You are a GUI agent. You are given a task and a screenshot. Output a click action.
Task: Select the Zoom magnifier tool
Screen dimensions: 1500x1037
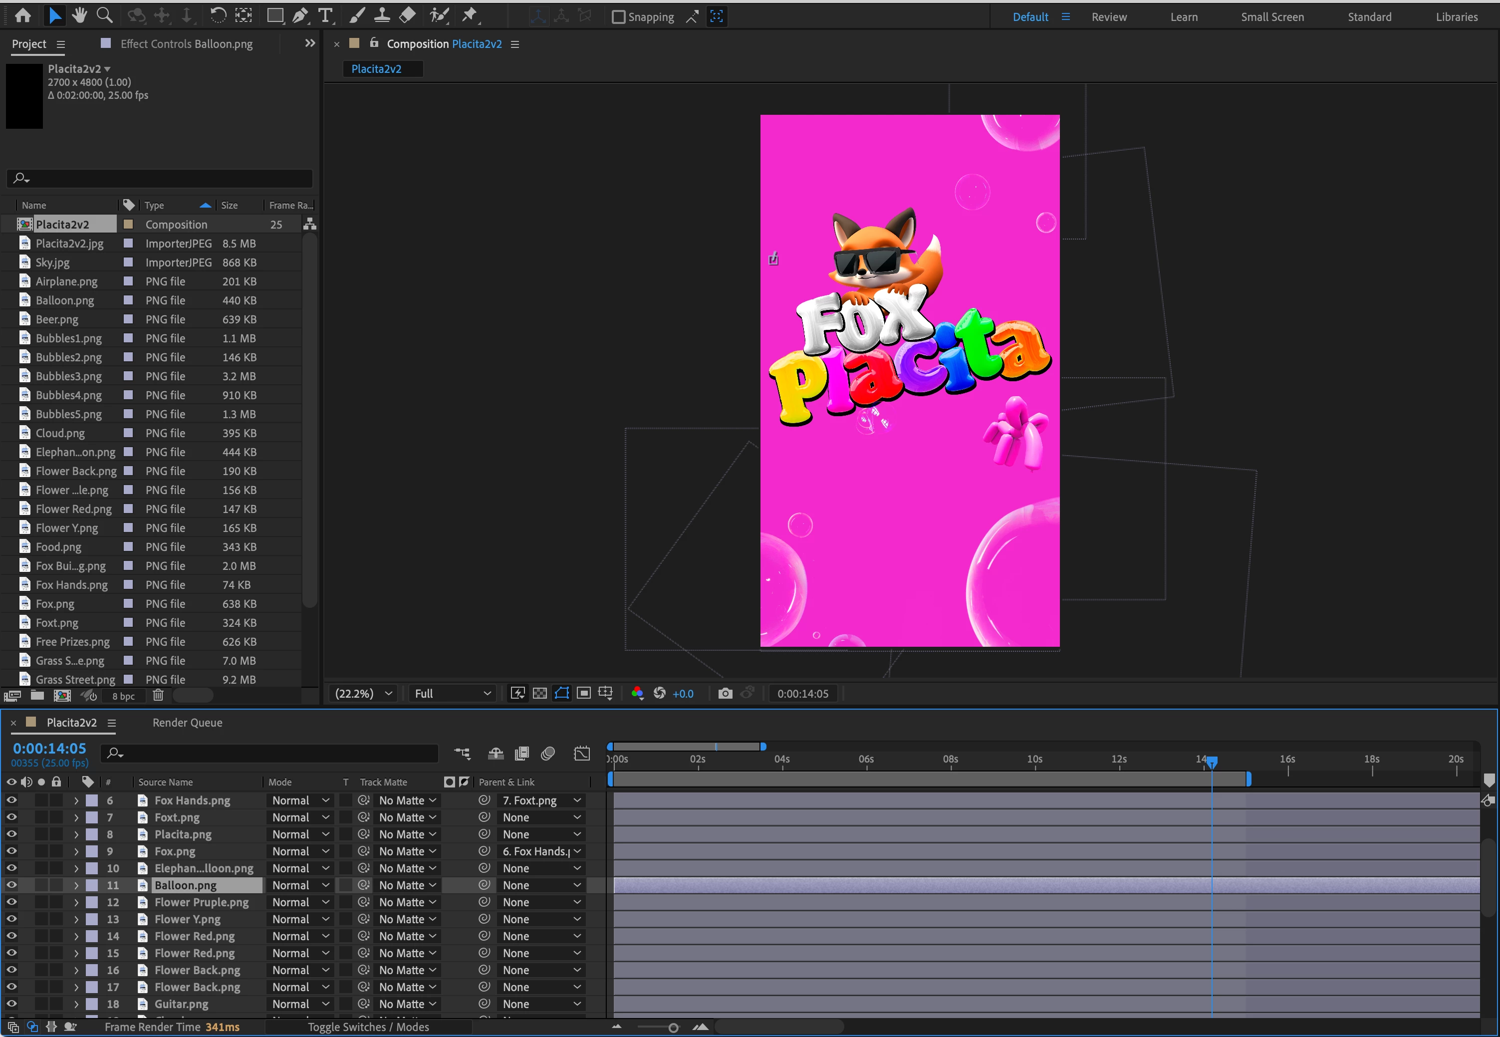click(104, 15)
